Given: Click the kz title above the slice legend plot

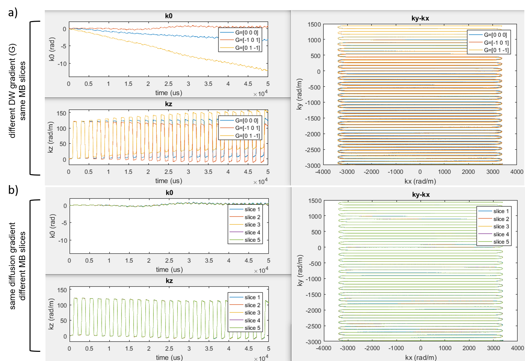Looking at the screenshot, I should coord(169,281).
